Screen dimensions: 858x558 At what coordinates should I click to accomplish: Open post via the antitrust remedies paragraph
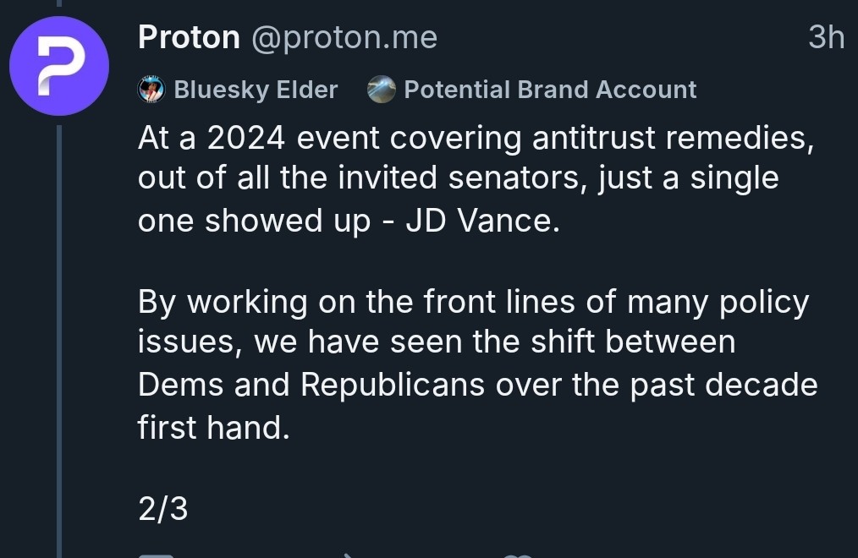click(476, 179)
